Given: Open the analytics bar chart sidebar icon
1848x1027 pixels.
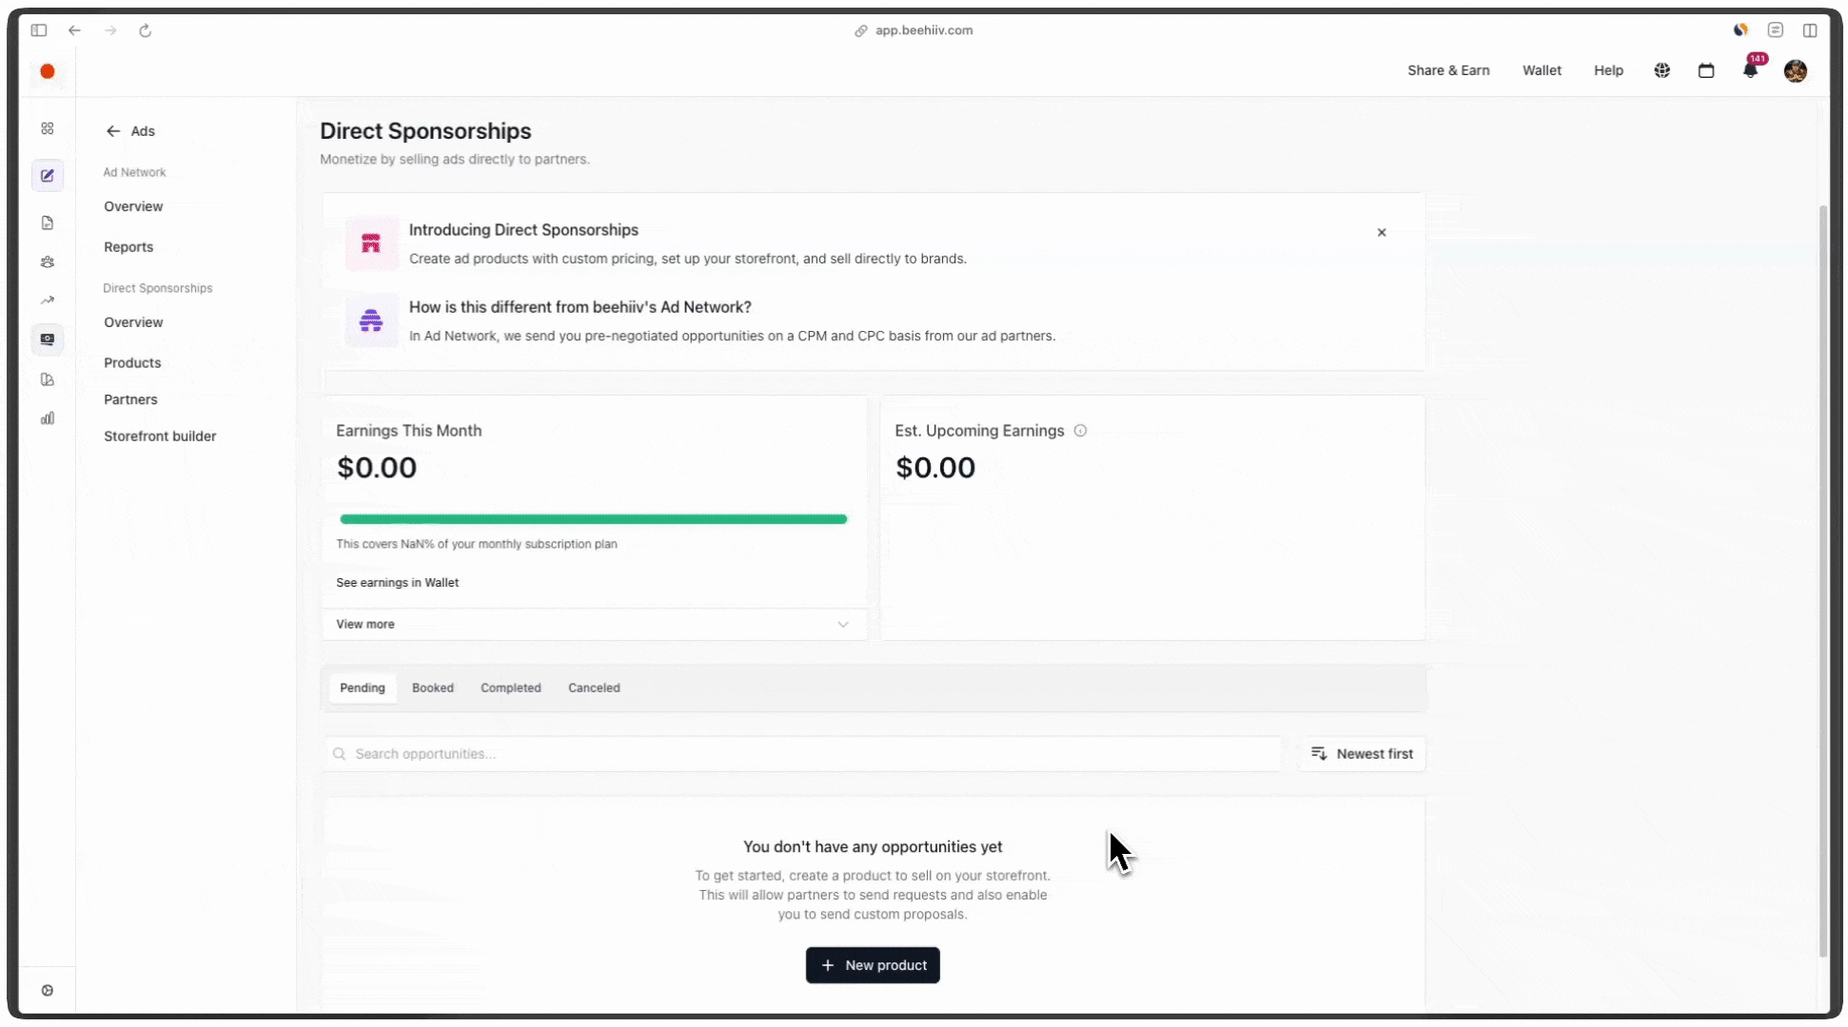Looking at the screenshot, I should (48, 418).
